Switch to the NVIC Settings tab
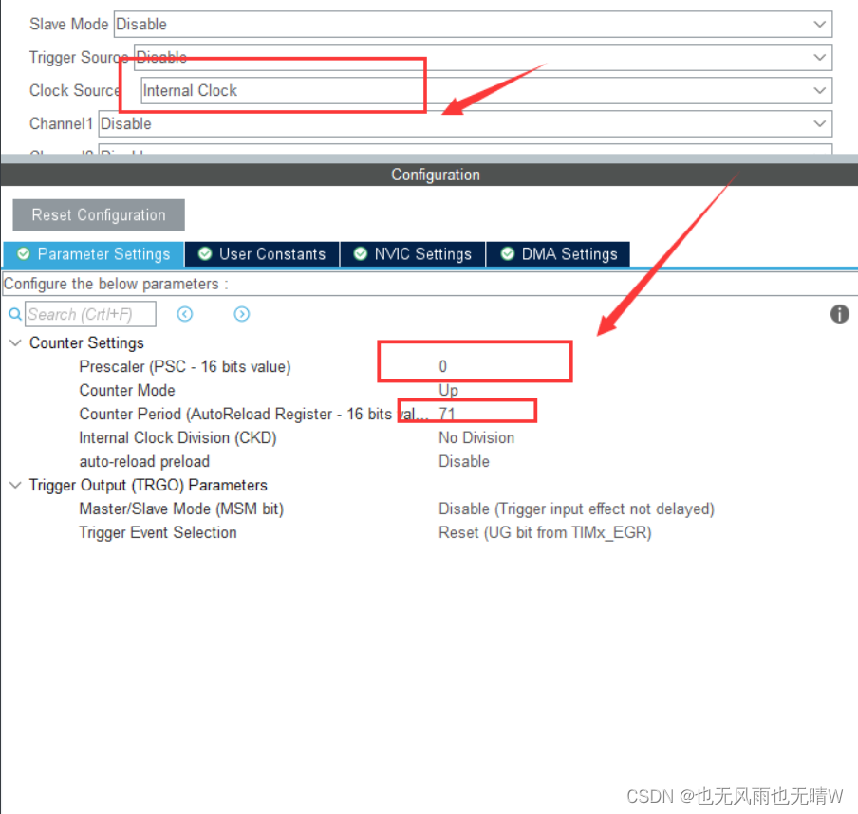 (x=413, y=254)
